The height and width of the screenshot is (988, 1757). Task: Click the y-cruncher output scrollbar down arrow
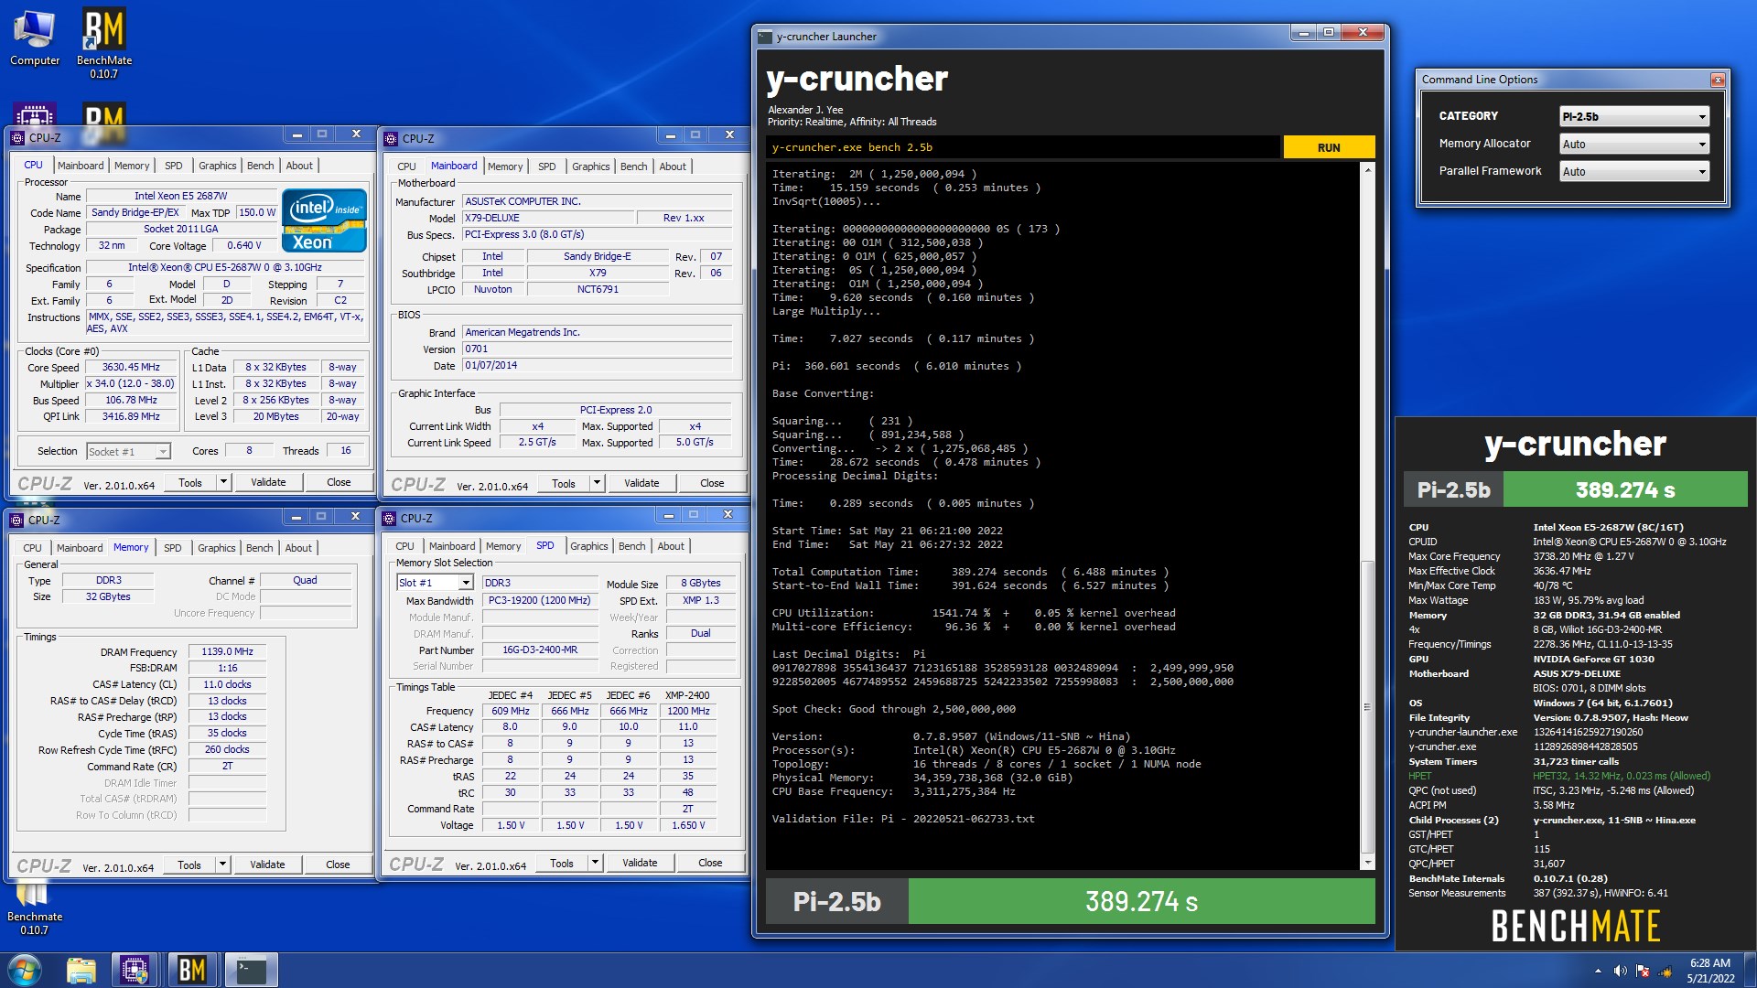coord(1368,863)
